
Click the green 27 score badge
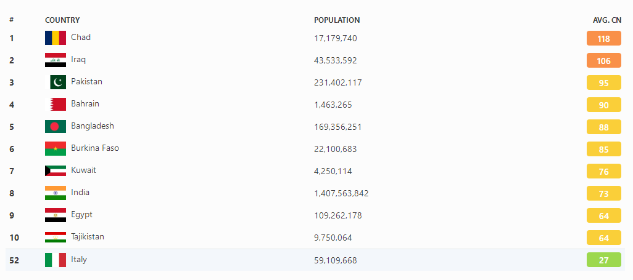pyautogui.click(x=603, y=260)
